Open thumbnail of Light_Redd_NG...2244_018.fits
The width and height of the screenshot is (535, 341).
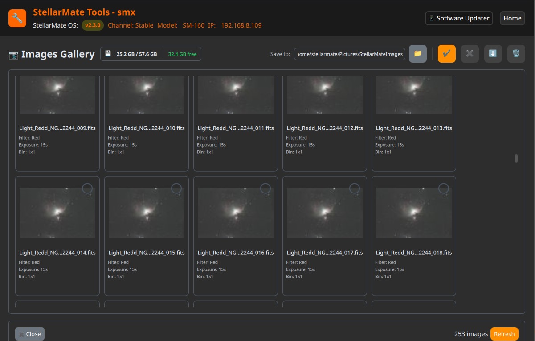click(x=414, y=213)
